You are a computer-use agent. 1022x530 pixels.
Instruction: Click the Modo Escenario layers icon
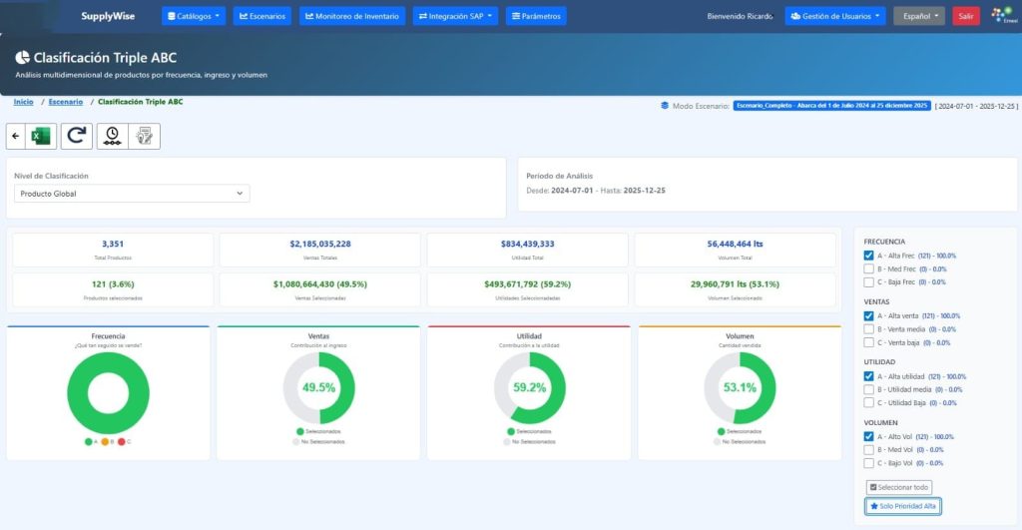click(x=665, y=105)
